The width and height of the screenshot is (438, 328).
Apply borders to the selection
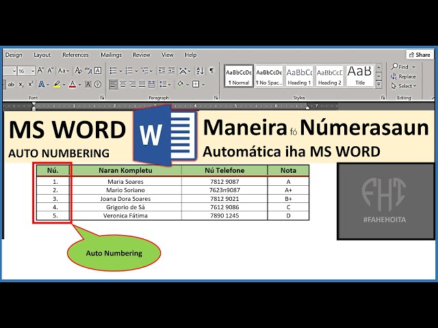(196, 84)
